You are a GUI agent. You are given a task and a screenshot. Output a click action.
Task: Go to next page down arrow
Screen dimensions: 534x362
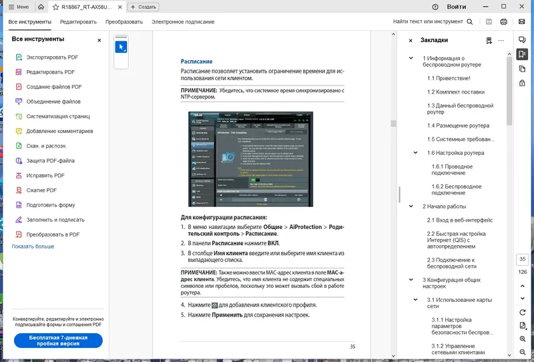click(x=523, y=299)
